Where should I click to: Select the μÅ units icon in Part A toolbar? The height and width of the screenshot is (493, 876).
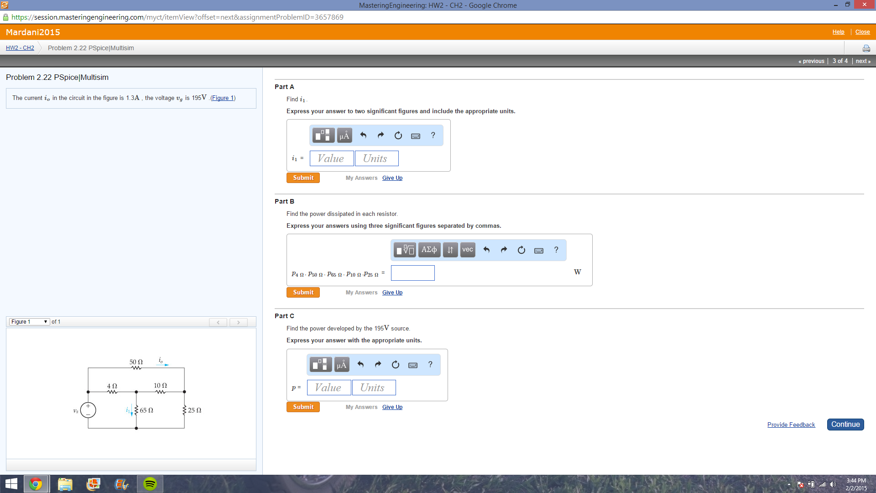coord(344,135)
